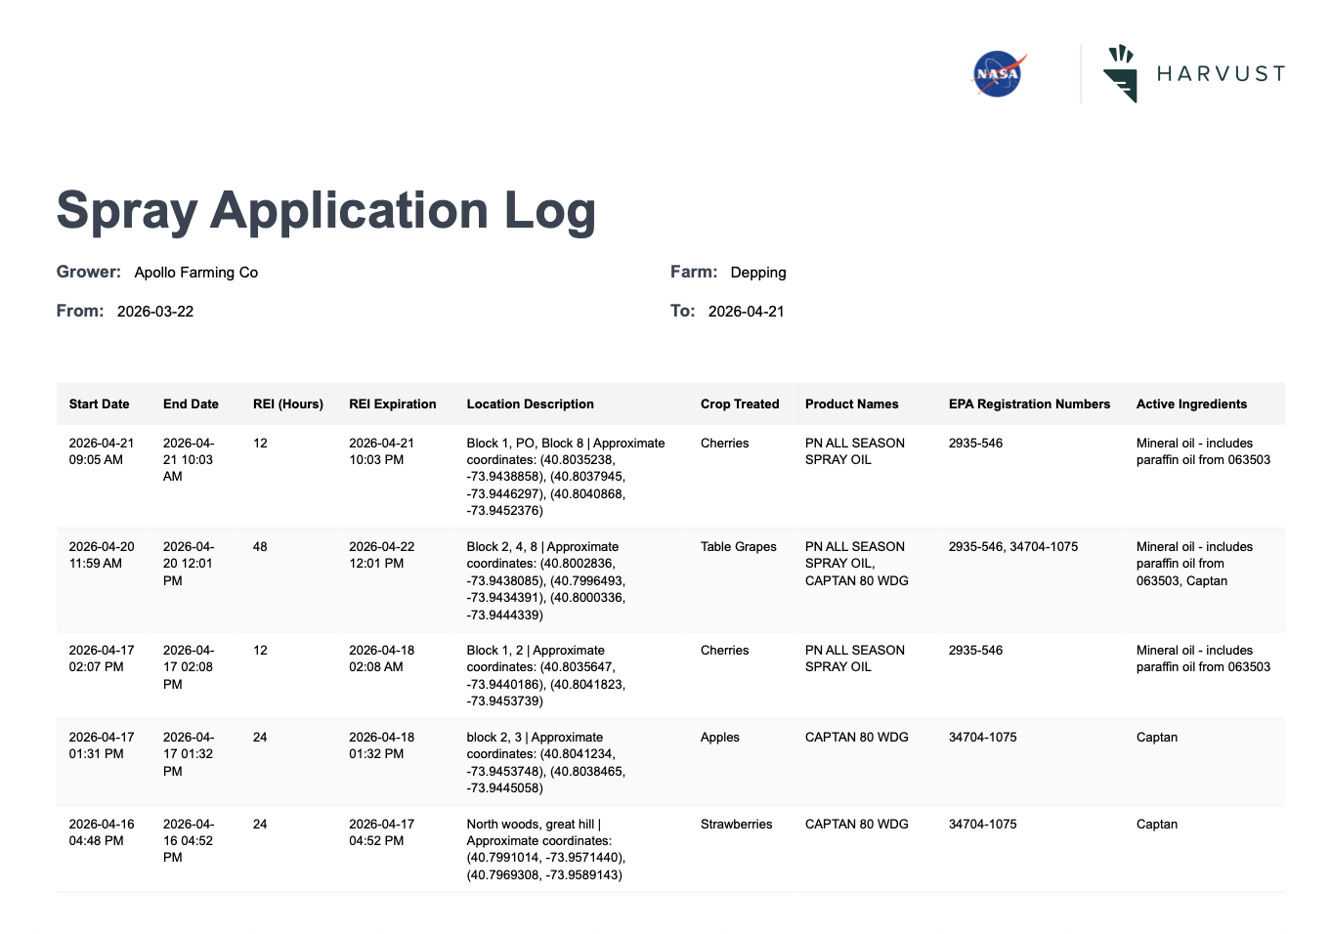Click "Cherries" in the 2026-04-21 row
This screenshot has height=934, width=1331.
click(725, 444)
